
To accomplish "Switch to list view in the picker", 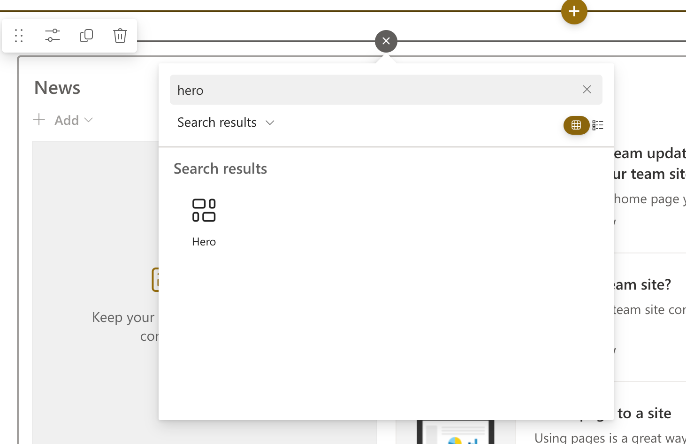I will tap(598, 125).
